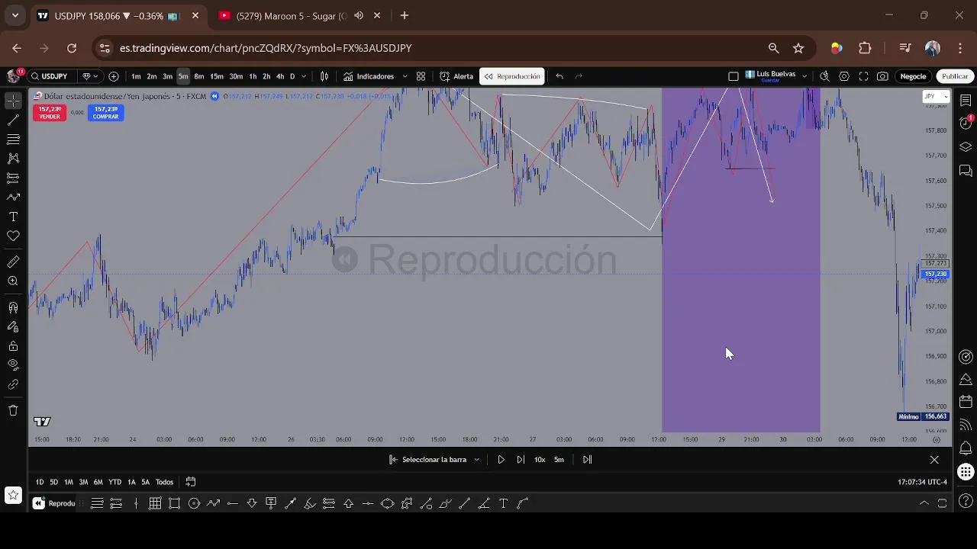Open the Fibonacci retracement tools
The width and height of the screenshot is (977, 549).
13,140
